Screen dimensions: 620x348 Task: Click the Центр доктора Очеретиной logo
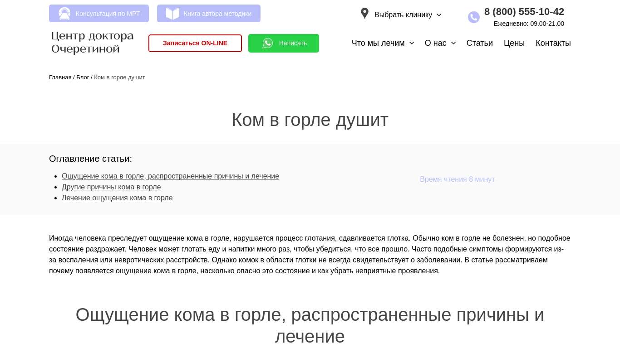pos(93,43)
